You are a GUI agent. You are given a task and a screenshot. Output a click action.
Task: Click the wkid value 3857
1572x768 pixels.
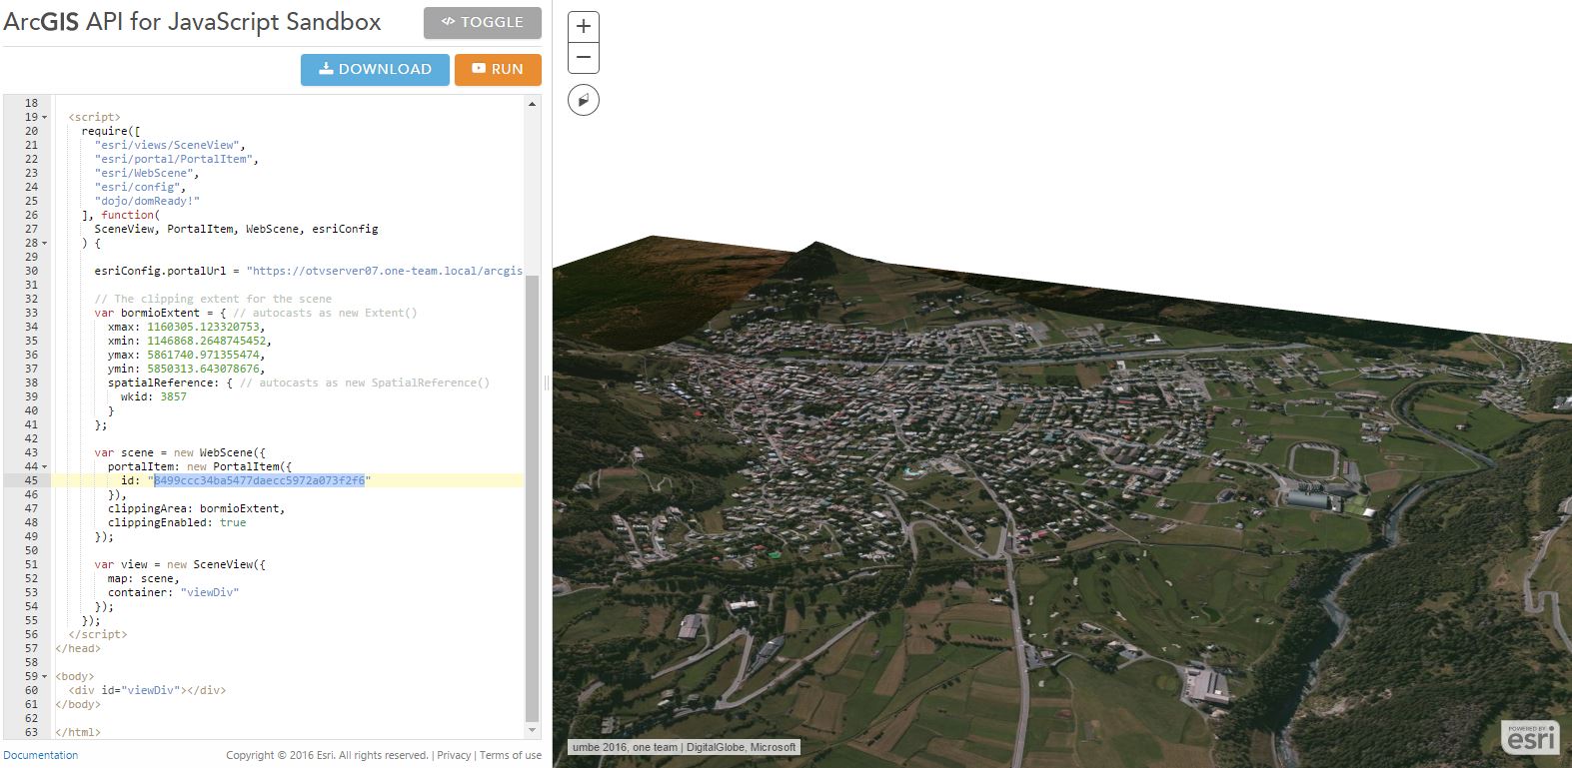(173, 396)
